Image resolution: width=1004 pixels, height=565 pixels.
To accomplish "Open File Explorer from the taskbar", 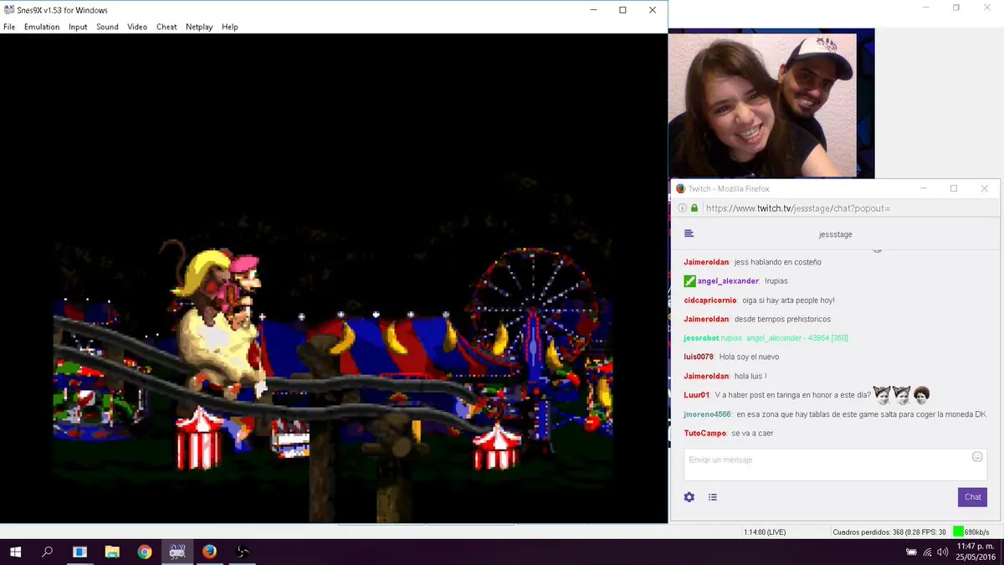I will point(112,552).
